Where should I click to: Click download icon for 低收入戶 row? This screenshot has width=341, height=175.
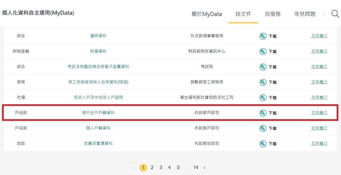(263, 98)
